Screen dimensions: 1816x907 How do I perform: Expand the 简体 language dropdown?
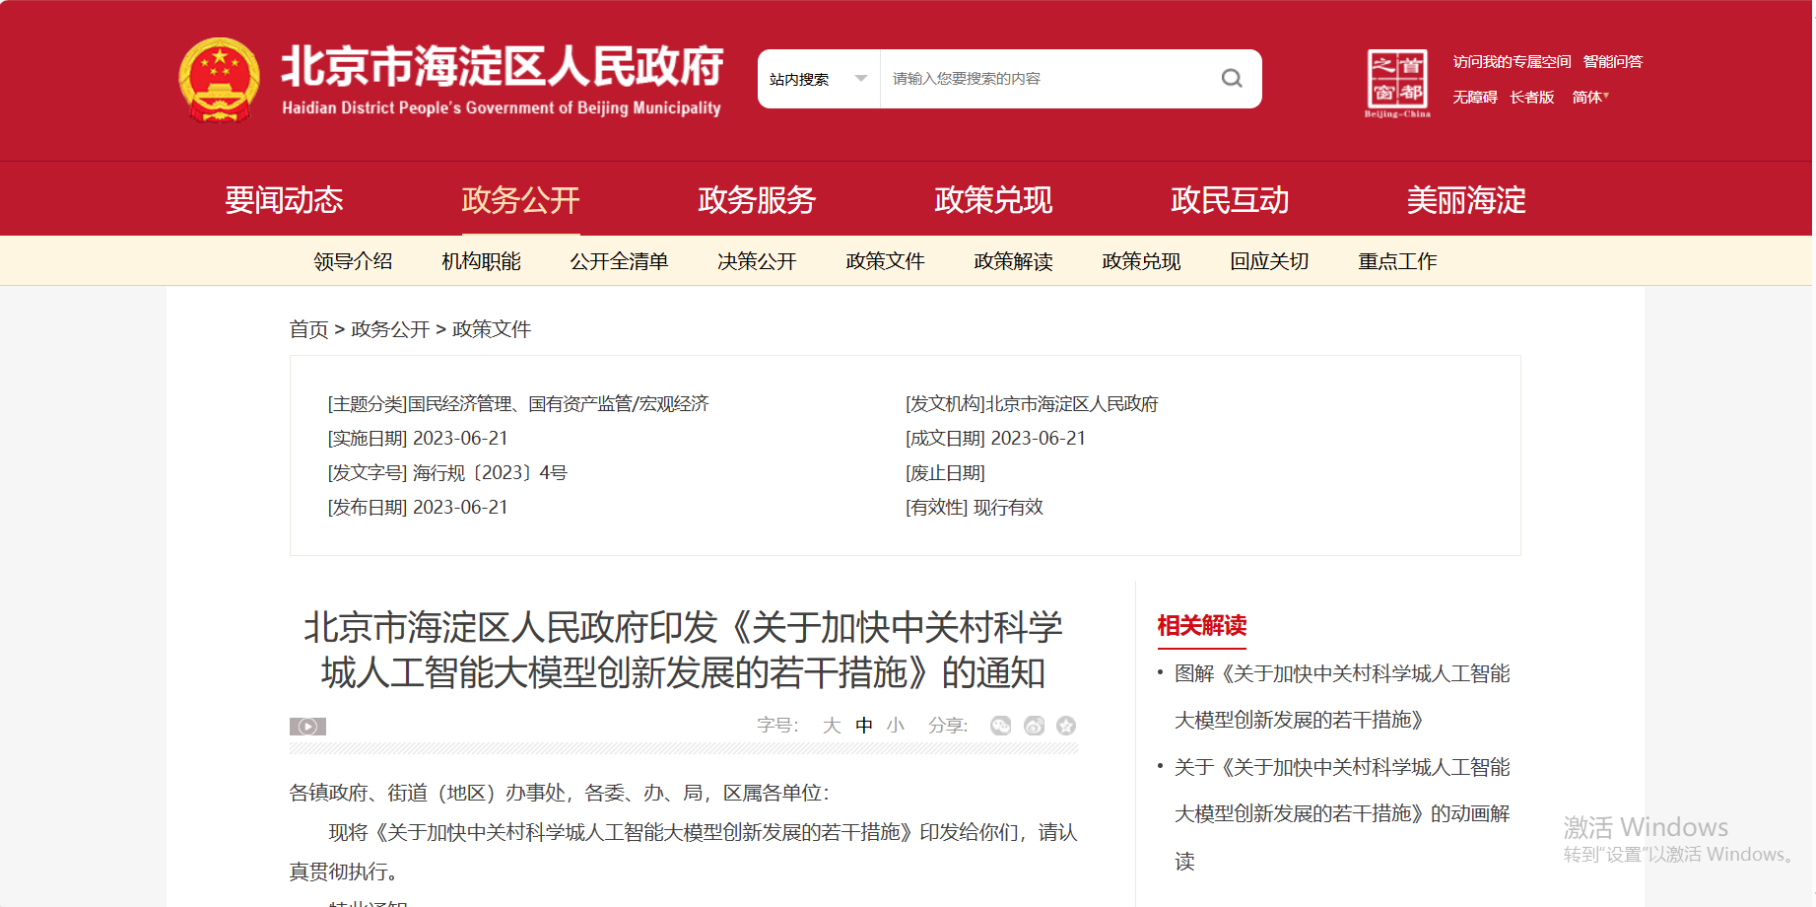(x=1589, y=97)
